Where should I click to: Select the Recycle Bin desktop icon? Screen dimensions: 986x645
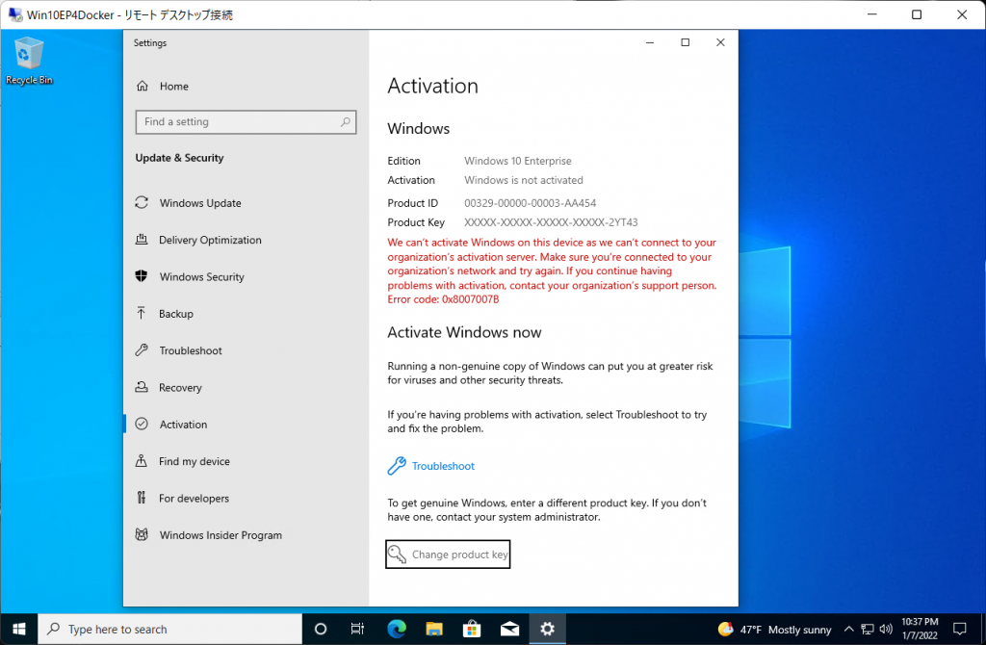point(29,61)
